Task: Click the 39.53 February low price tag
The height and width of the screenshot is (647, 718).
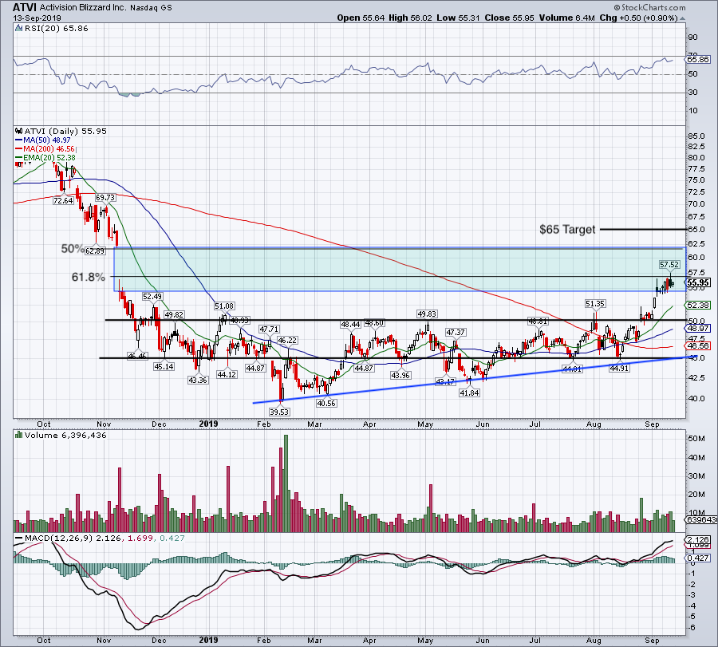Action: [x=279, y=412]
